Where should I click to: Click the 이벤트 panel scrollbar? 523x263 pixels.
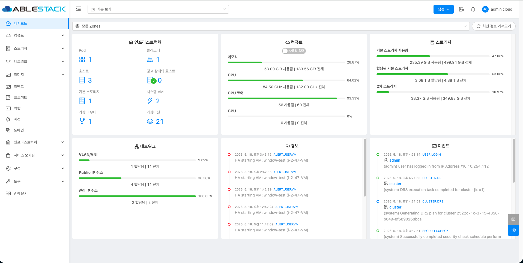[514, 161]
